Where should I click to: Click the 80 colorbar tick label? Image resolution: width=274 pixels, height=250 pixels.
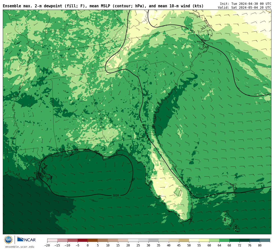(260, 245)
